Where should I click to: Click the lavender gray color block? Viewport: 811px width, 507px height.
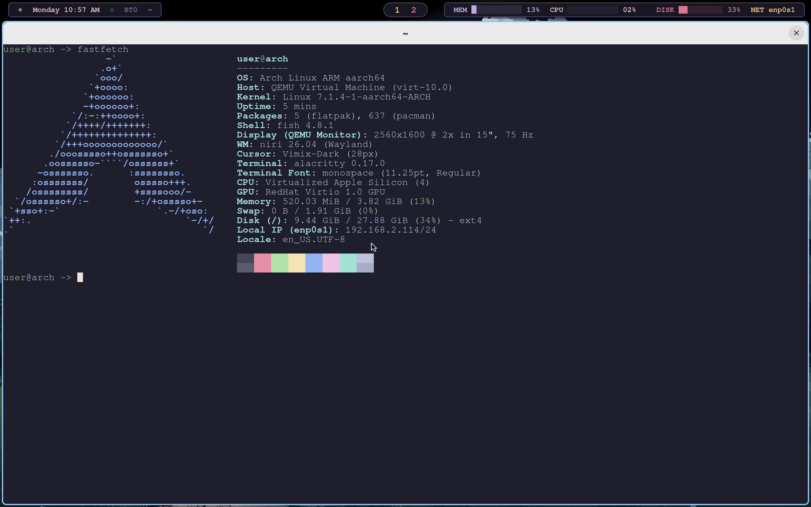point(365,263)
